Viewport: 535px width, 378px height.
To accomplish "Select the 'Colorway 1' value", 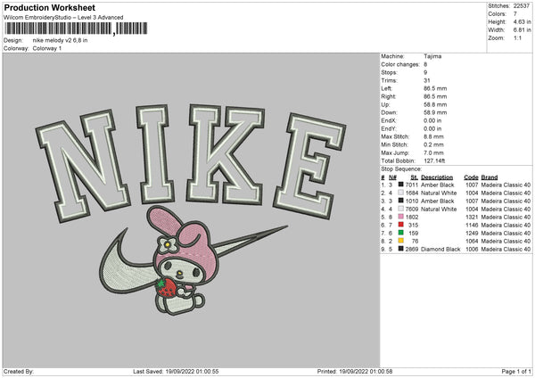I will (x=47, y=48).
